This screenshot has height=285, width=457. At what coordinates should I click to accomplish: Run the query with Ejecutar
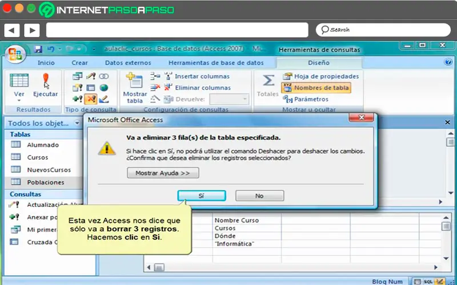pos(46,85)
